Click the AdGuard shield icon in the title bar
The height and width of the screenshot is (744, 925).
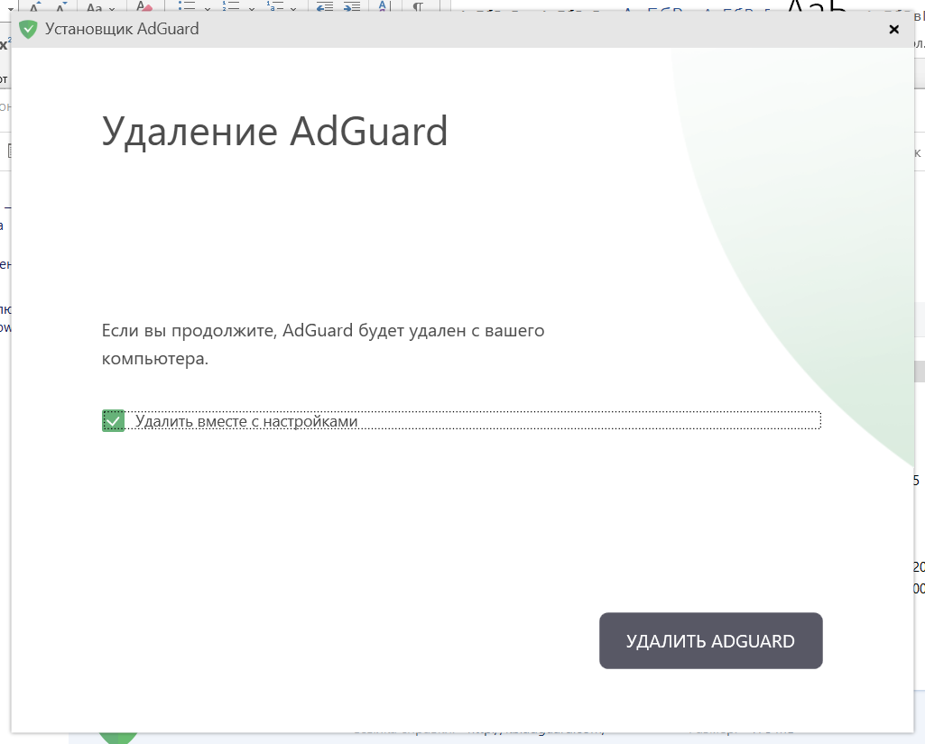point(28,29)
